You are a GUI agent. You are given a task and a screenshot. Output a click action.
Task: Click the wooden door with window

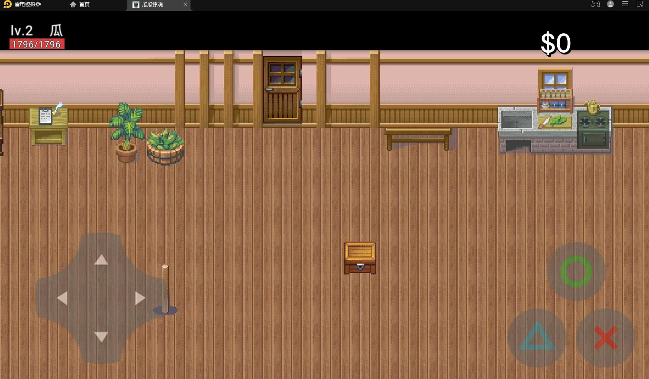(282, 90)
